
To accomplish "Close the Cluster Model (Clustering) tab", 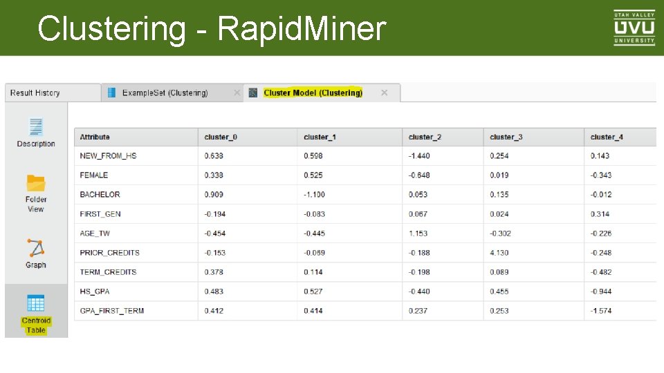I will pyautogui.click(x=384, y=93).
